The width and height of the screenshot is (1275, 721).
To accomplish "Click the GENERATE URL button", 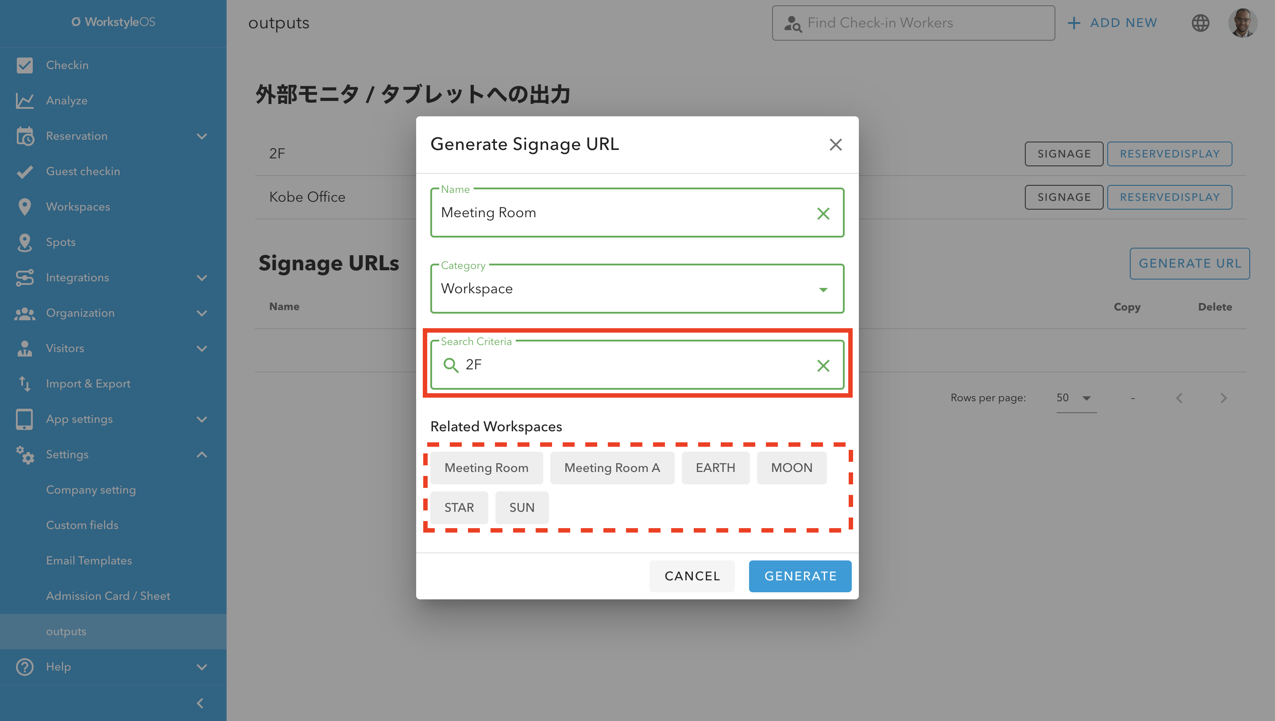I will pyautogui.click(x=1189, y=264).
